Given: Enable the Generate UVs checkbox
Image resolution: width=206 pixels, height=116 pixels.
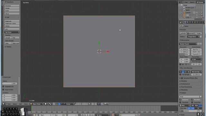Looking at the screenshot, I should pyautogui.click(x=3, y=86).
